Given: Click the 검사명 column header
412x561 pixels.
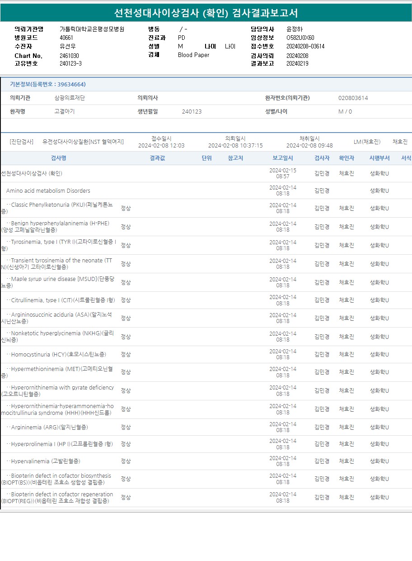Looking at the screenshot, I should point(58,158).
